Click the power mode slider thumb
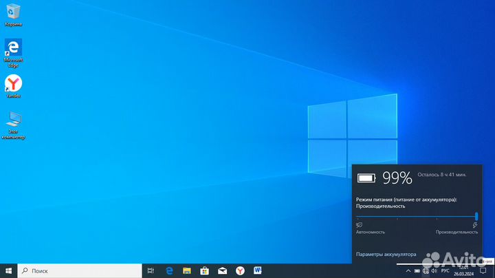Screen dimensions: 495x278 coord(476,216)
